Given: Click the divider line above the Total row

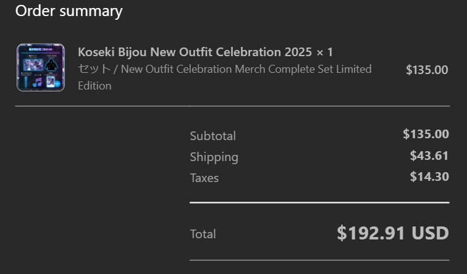Looking at the screenshot, I should coord(319,202).
